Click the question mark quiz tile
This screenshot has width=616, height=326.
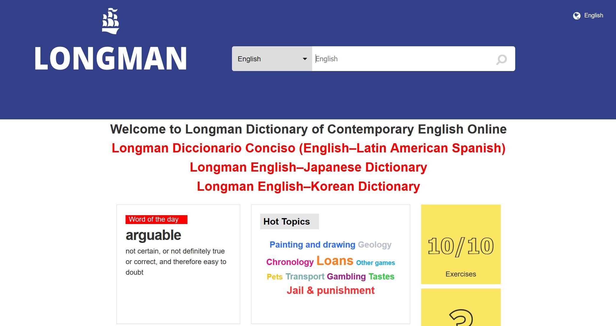click(x=461, y=312)
